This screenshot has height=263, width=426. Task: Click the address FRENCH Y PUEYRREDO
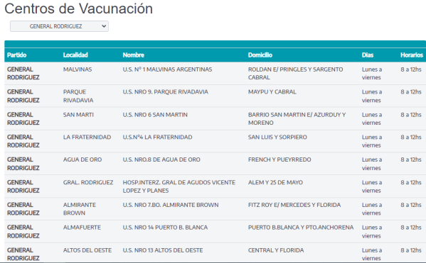[279, 160]
